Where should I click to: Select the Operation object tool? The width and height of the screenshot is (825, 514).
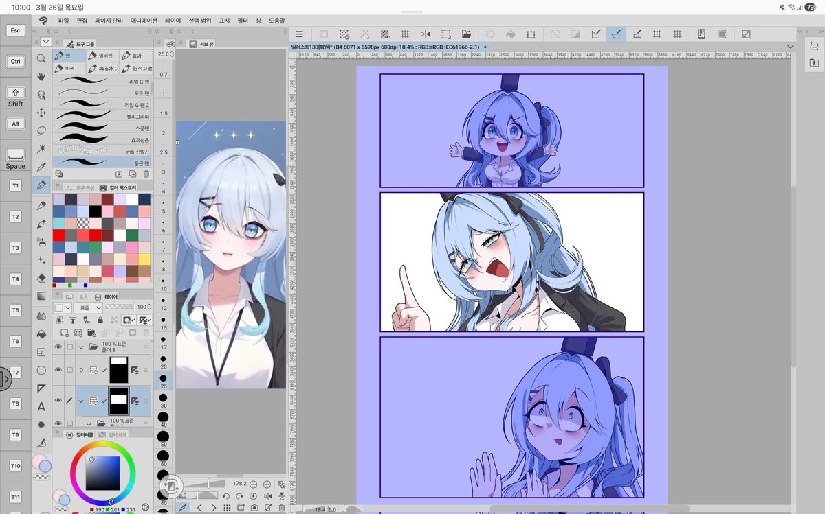coord(41,95)
